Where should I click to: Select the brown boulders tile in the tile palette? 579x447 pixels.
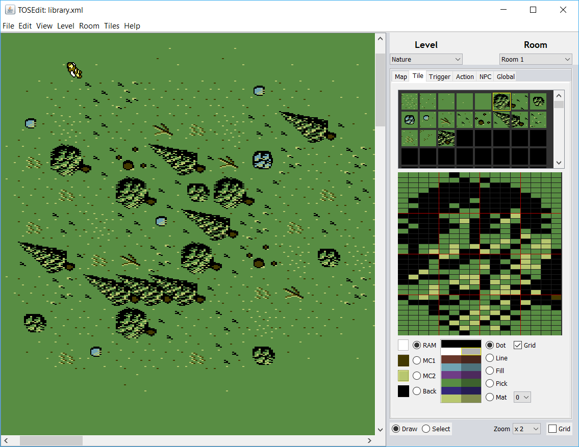pos(483,119)
